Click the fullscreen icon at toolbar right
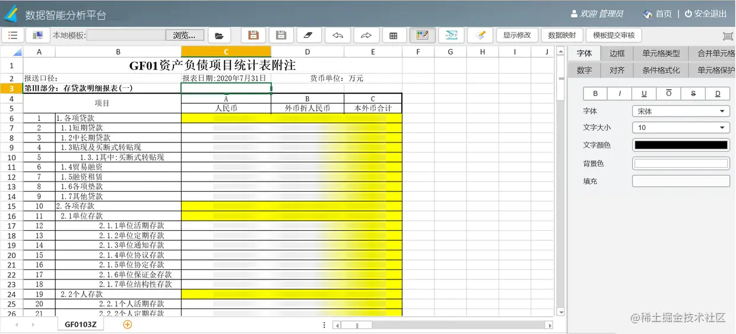The width and height of the screenshot is (736, 334). click(728, 36)
